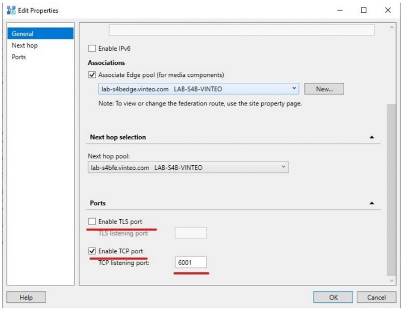
Task: Open the Next hop section
Action: [25, 45]
